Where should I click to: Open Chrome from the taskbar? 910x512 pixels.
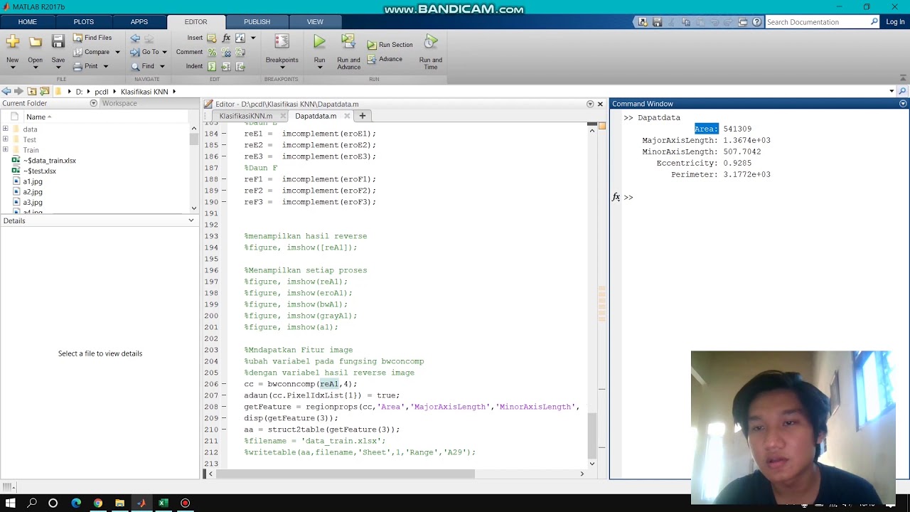pyautogui.click(x=97, y=503)
